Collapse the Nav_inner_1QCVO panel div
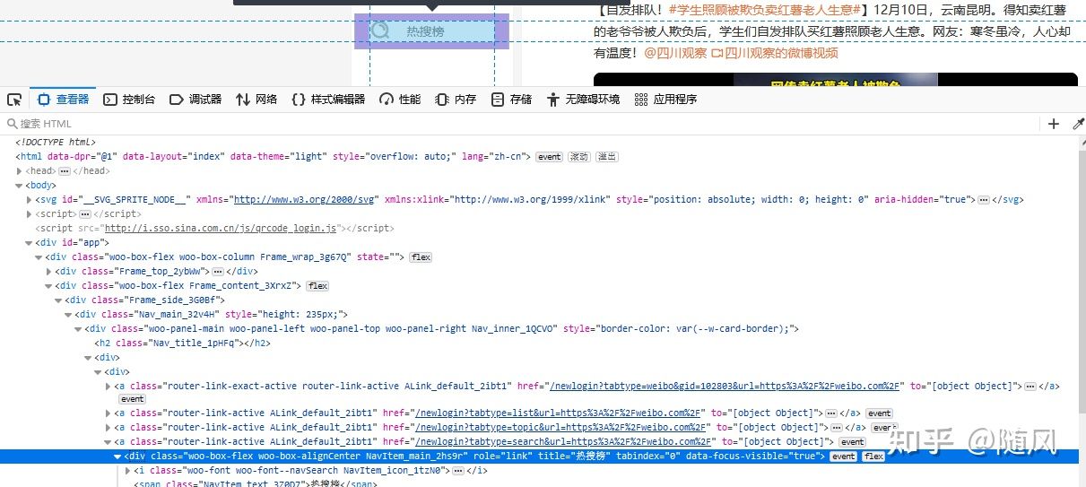 tap(78, 329)
